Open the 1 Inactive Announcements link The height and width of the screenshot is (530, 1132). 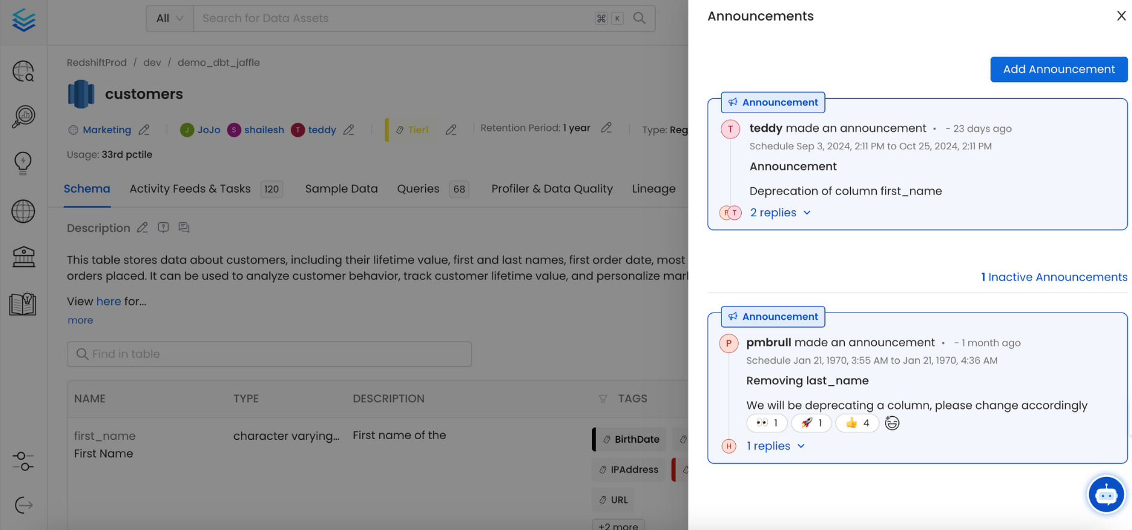(x=1054, y=277)
